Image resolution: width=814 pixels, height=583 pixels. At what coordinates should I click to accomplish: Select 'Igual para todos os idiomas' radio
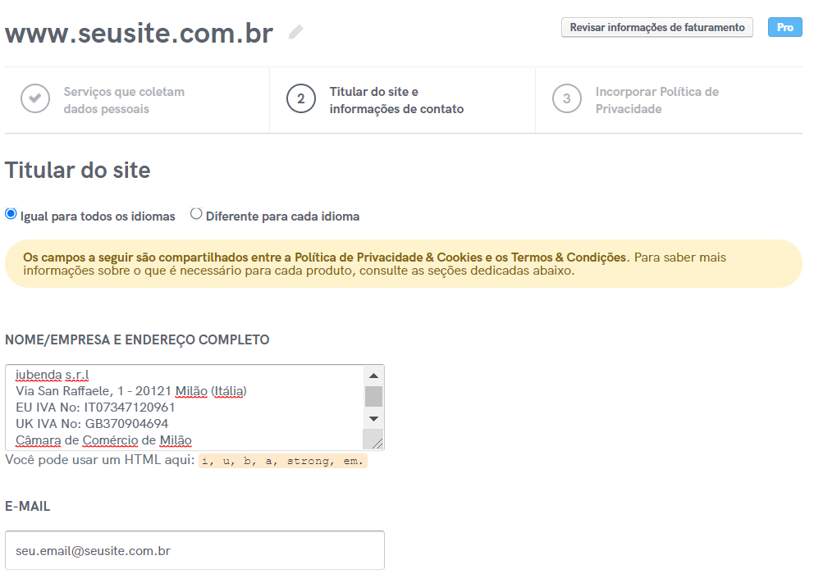(11, 214)
